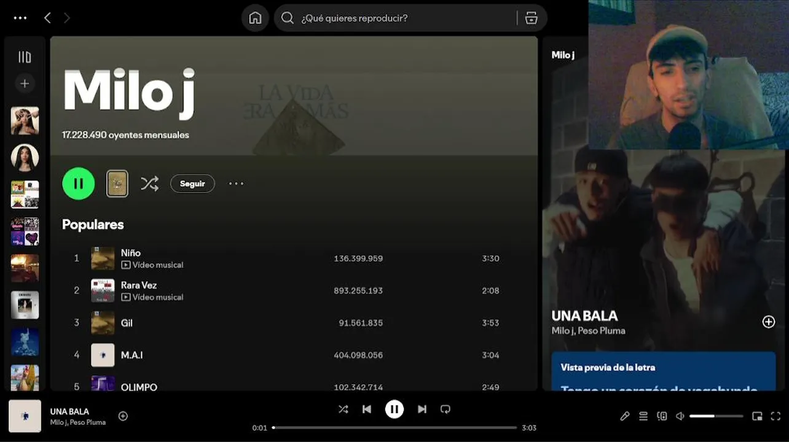Go forward with the right arrow

pos(66,18)
